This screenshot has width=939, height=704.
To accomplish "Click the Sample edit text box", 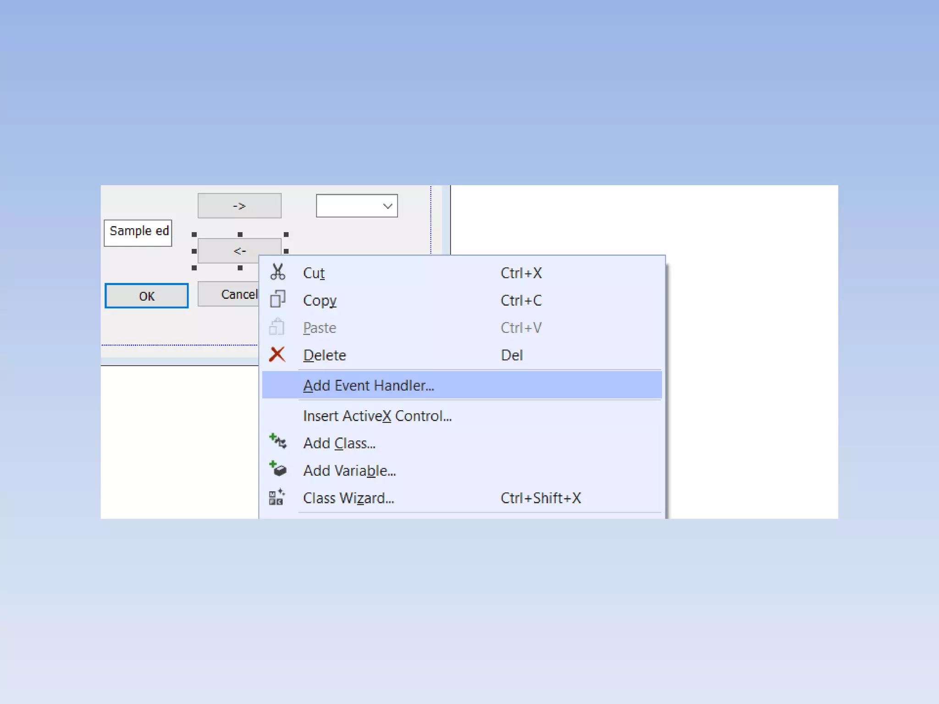I will coord(138,233).
